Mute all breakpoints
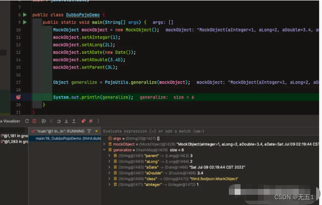 (91, 121)
